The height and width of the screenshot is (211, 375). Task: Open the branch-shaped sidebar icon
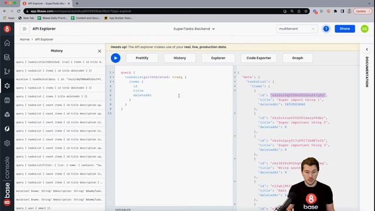coord(7,72)
